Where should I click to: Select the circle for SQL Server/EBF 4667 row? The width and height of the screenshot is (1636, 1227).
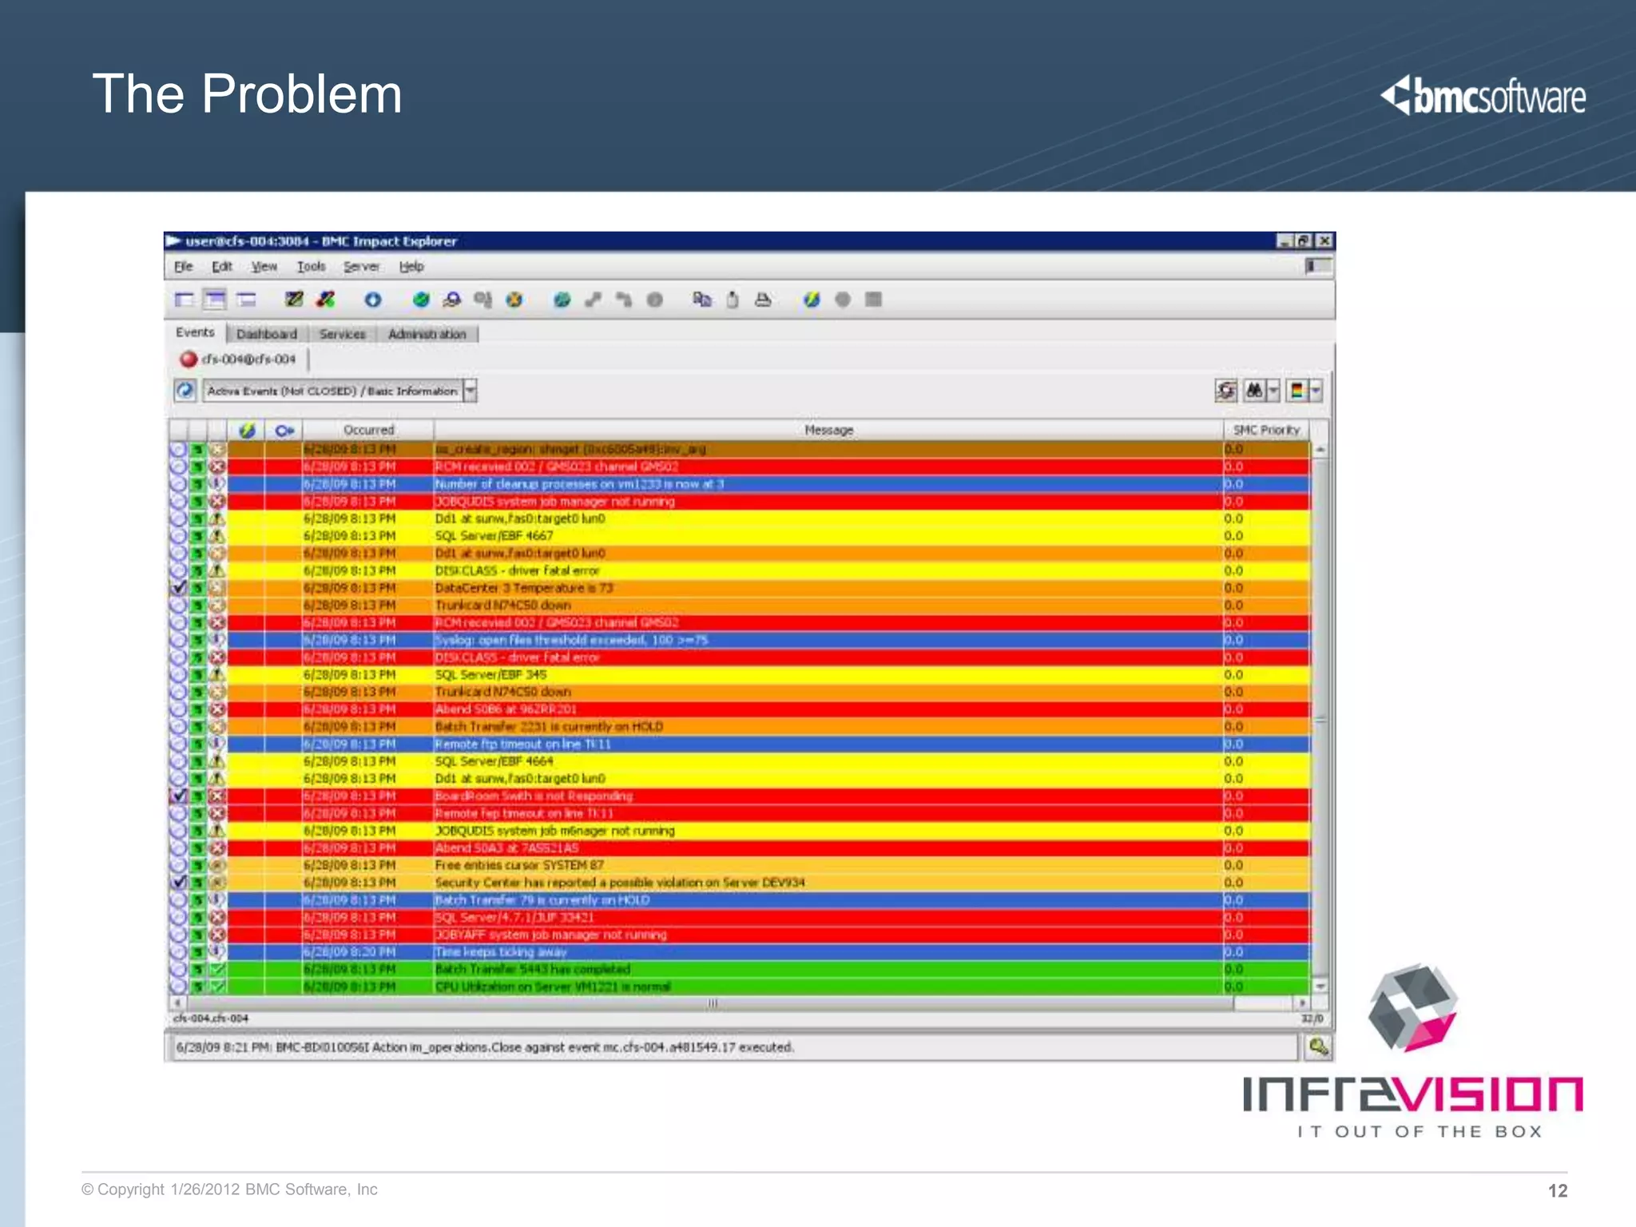(x=178, y=536)
